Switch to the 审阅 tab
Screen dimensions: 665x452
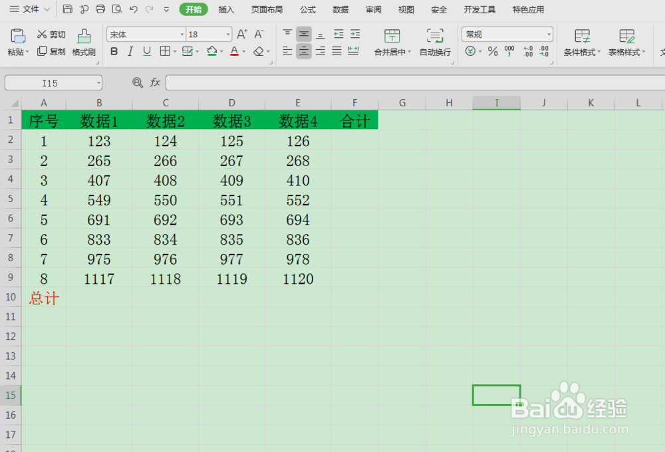[x=373, y=9]
